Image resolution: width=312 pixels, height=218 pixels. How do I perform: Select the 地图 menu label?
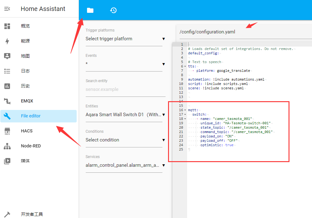tap(25, 56)
